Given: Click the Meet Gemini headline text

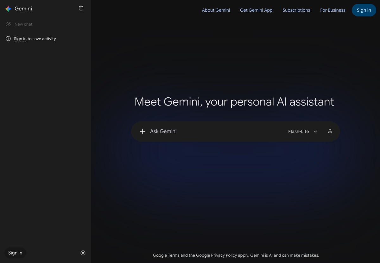Looking at the screenshot, I should [x=234, y=102].
